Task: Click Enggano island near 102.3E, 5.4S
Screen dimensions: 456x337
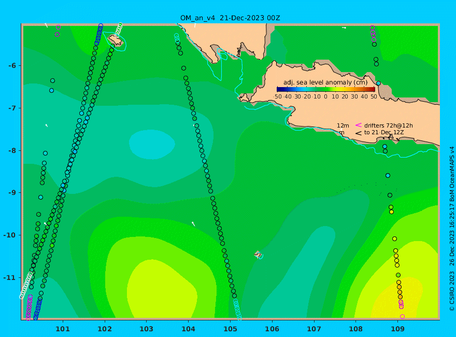Action: tap(116, 40)
